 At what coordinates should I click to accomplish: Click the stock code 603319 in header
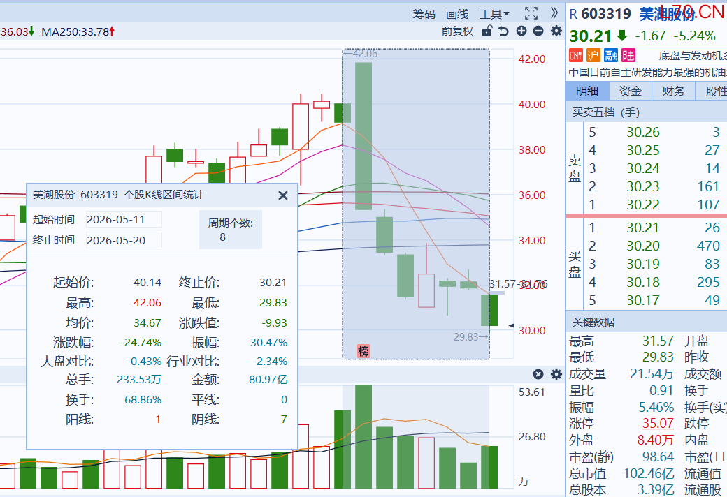tap(606, 14)
